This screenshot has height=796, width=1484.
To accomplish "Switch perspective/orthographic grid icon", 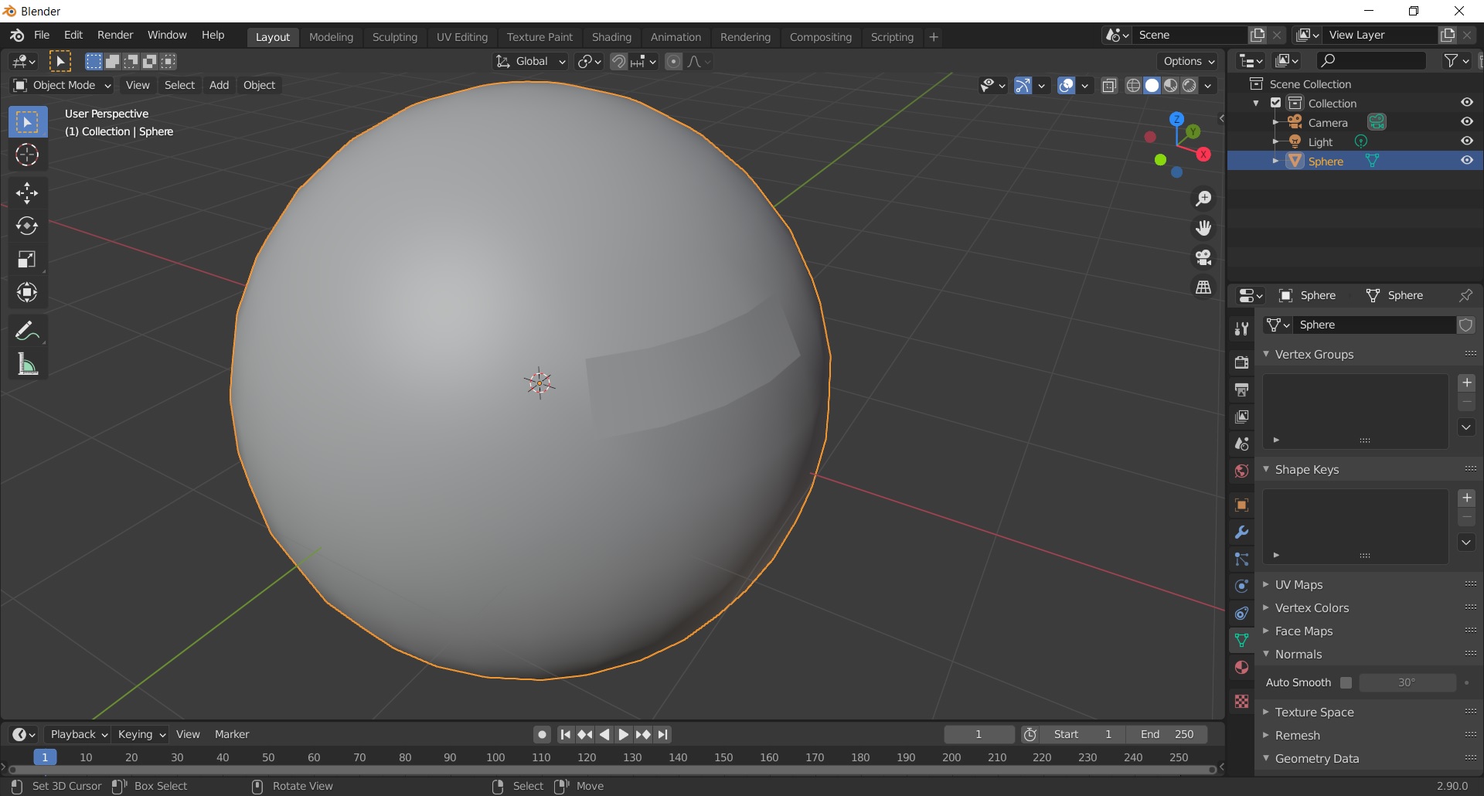I will pyautogui.click(x=1203, y=287).
